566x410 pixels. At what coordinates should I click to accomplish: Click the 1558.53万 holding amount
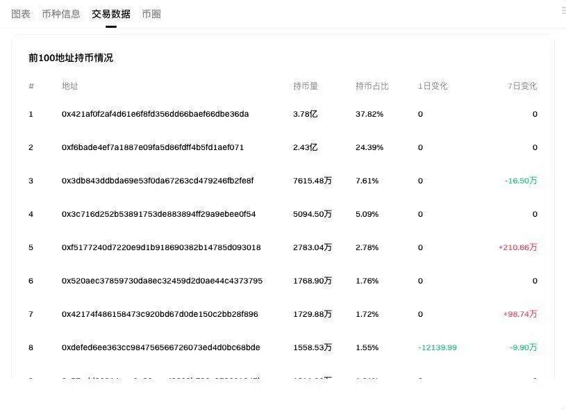313,347
